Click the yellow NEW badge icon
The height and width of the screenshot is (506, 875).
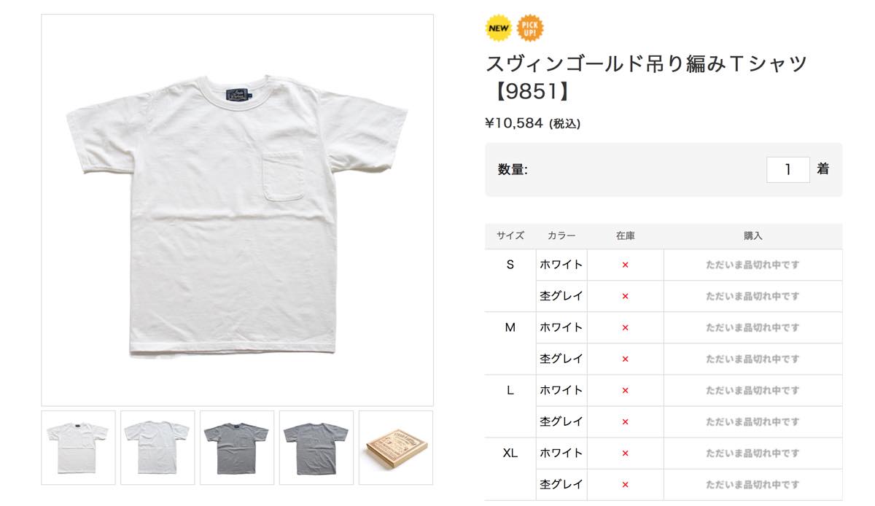pos(499,28)
